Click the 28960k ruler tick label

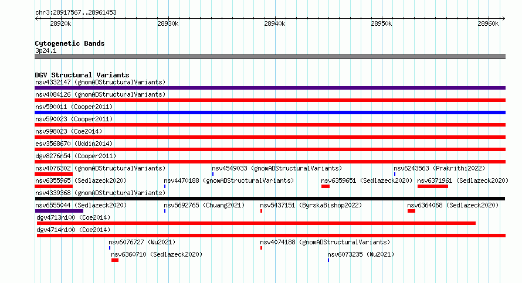point(488,23)
